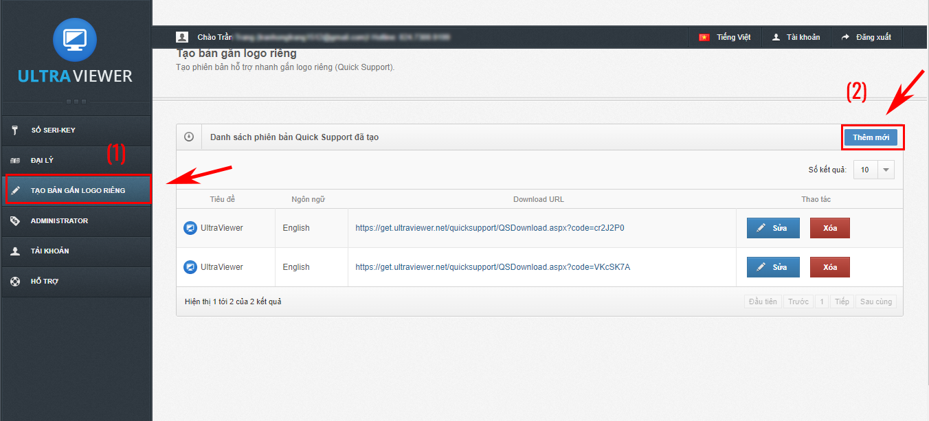Click the lifebuoy icon for Hỗ trợ
This screenshot has width=929, height=421.
[x=15, y=282]
